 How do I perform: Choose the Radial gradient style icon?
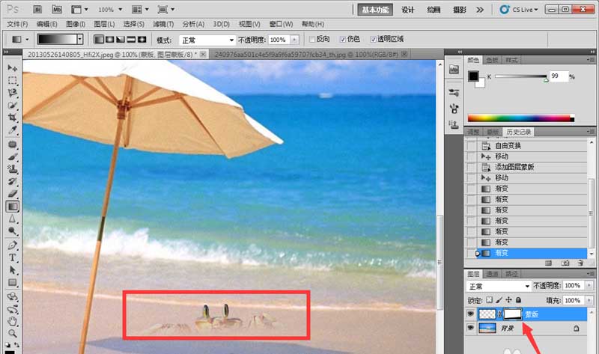(109, 40)
